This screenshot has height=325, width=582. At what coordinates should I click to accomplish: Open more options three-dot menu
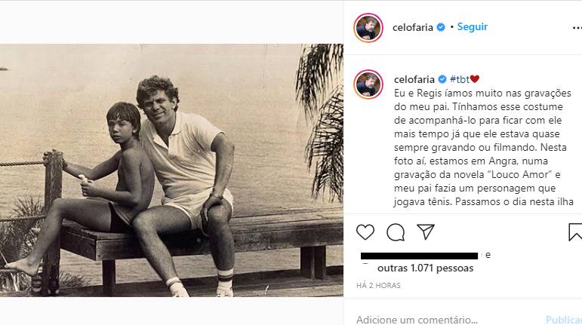tap(576, 27)
